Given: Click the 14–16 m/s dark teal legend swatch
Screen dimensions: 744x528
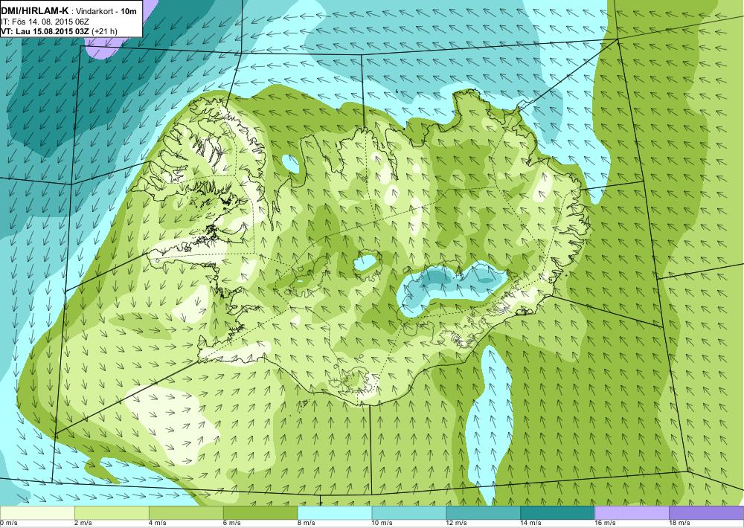Looking at the screenshot, I should click(x=557, y=513).
